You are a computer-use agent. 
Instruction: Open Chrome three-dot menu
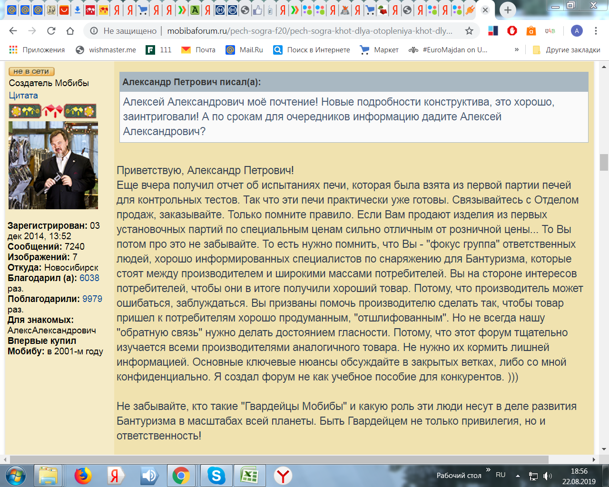(x=596, y=31)
